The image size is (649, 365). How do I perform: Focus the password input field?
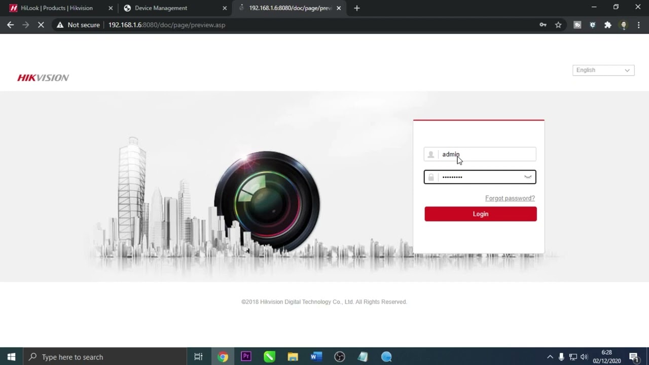tap(479, 177)
